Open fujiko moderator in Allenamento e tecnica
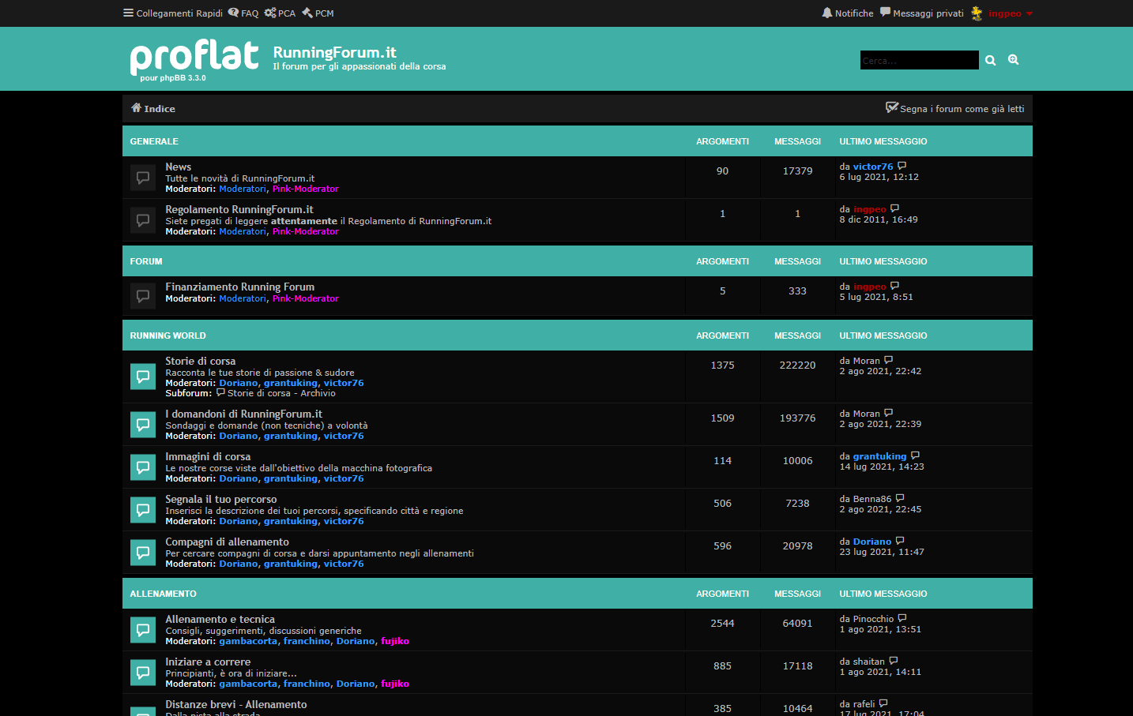Screen dimensions: 1133x716 [x=395, y=641]
